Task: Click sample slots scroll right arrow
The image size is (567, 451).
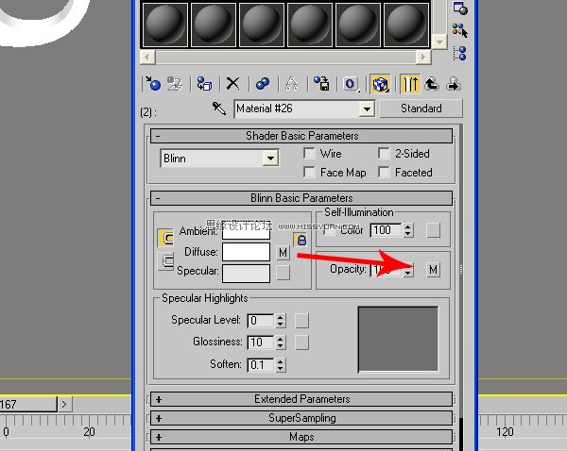Action: click(423, 57)
